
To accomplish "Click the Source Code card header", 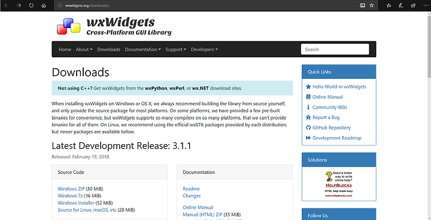I will click(110, 172).
